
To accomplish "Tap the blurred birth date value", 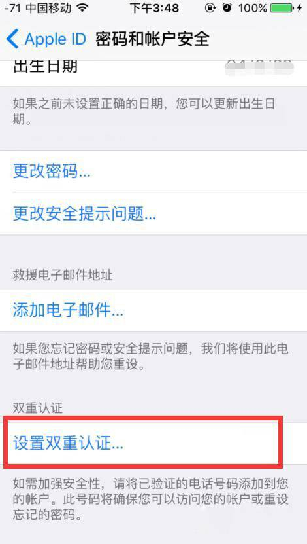I will click(x=259, y=67).
